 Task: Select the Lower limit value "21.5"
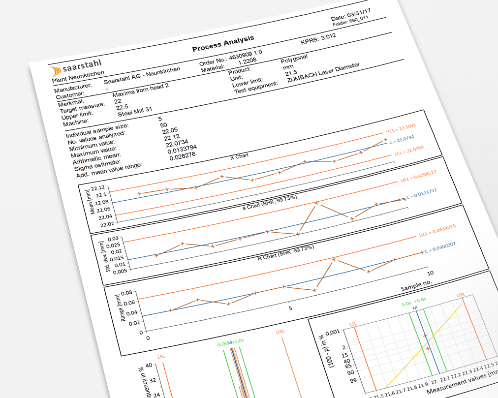[x=291, y=73]
